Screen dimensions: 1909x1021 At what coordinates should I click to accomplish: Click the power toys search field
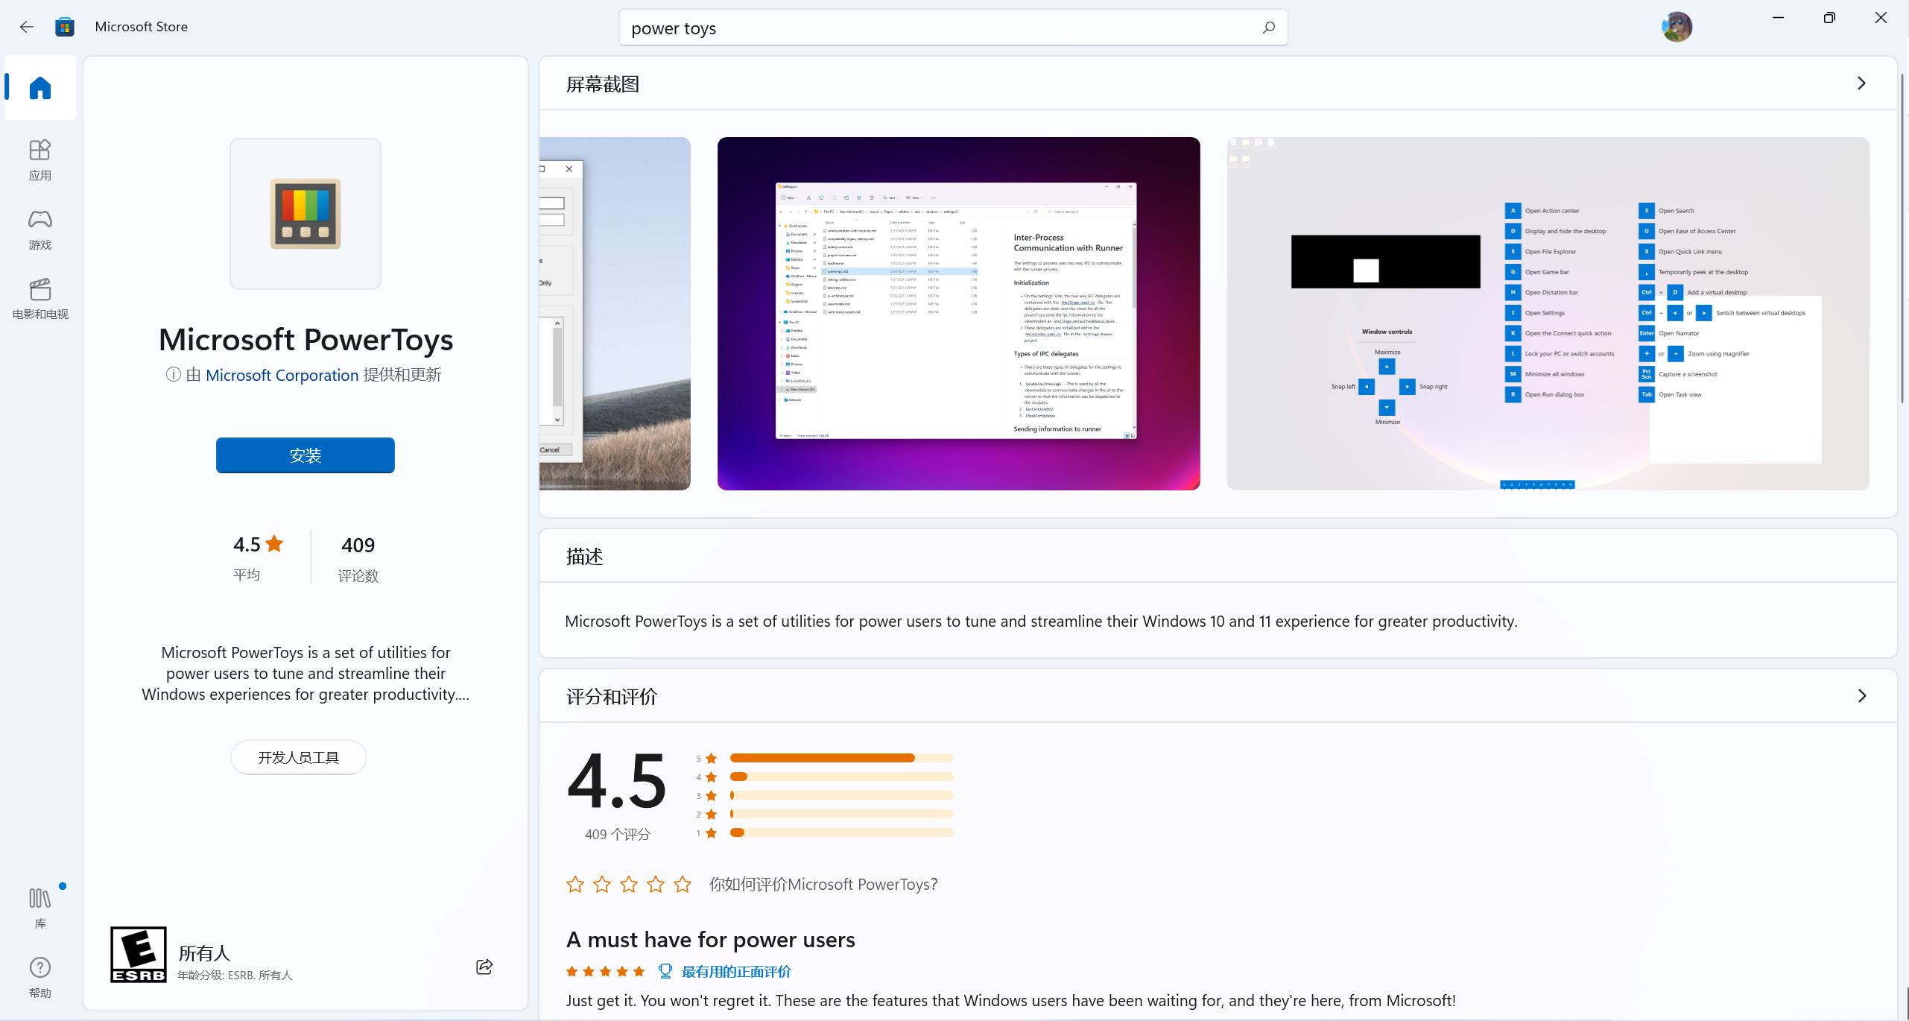point(939,28)
